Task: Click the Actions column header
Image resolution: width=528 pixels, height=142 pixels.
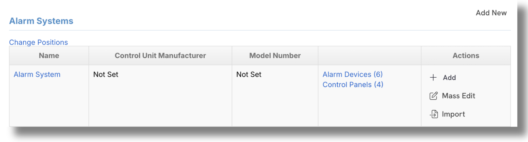Action: [466, 56]
